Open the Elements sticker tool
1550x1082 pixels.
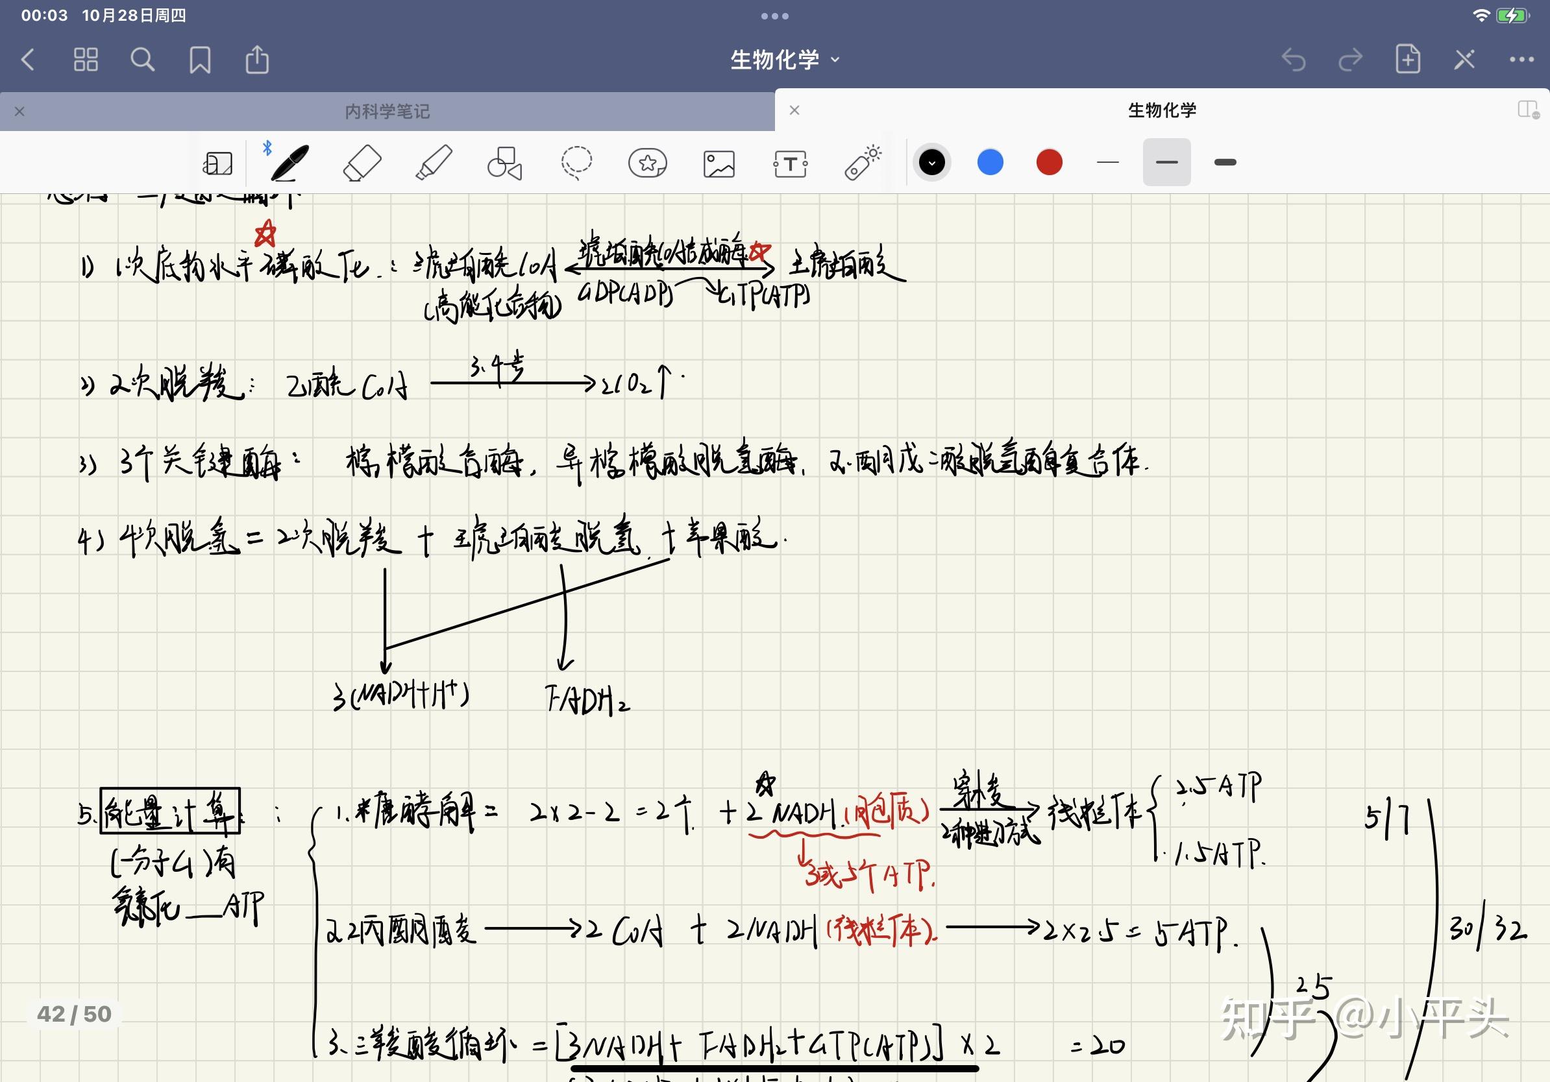tap(647, 163)
